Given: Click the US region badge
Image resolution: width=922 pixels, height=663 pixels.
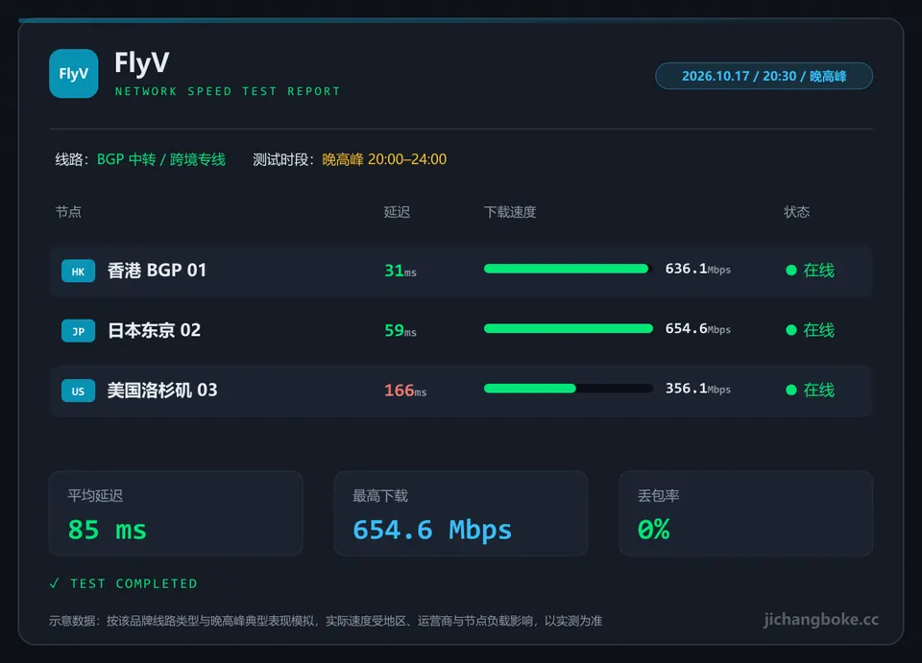Looking at the screenshot, I should pos(78,391).
